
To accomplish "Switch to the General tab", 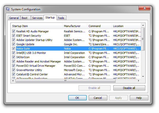I will 14,18.
